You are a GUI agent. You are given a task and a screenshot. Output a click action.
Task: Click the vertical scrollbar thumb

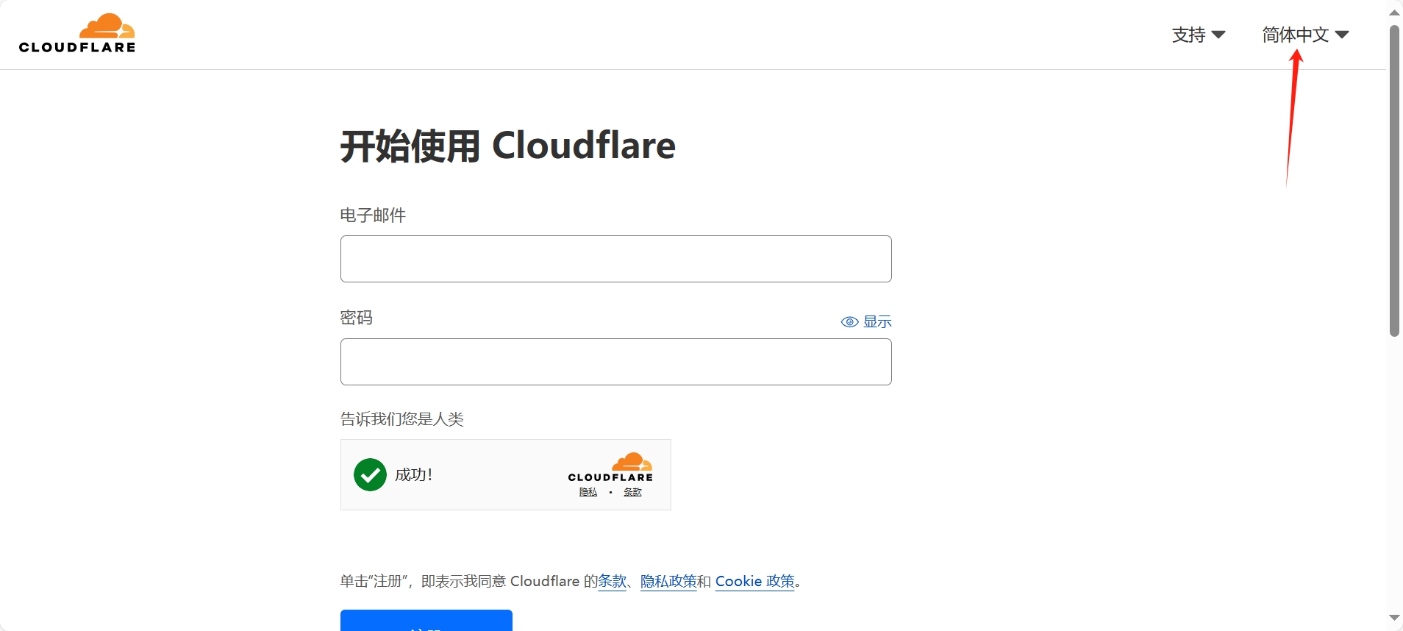tap(1394, 181)
